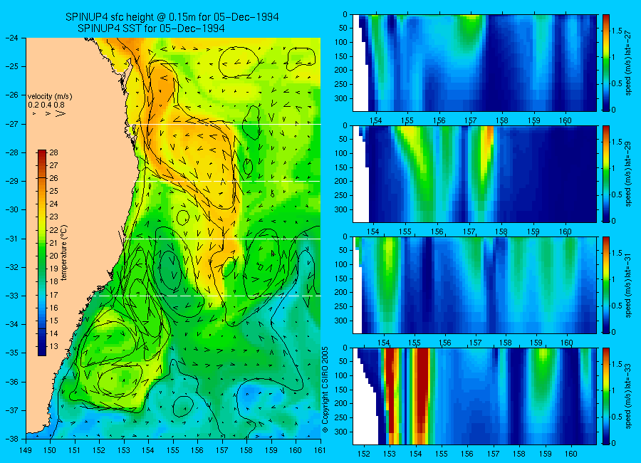
Task: Click the 161 longitude label under the map
Action: tap(320, 450)
